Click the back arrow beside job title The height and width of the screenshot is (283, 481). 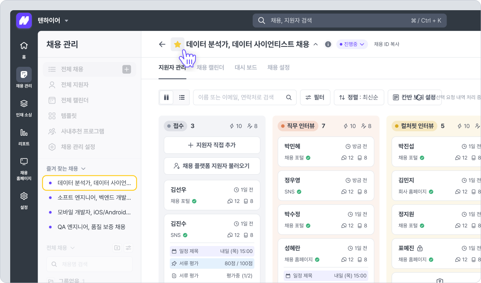click(162, 44)
